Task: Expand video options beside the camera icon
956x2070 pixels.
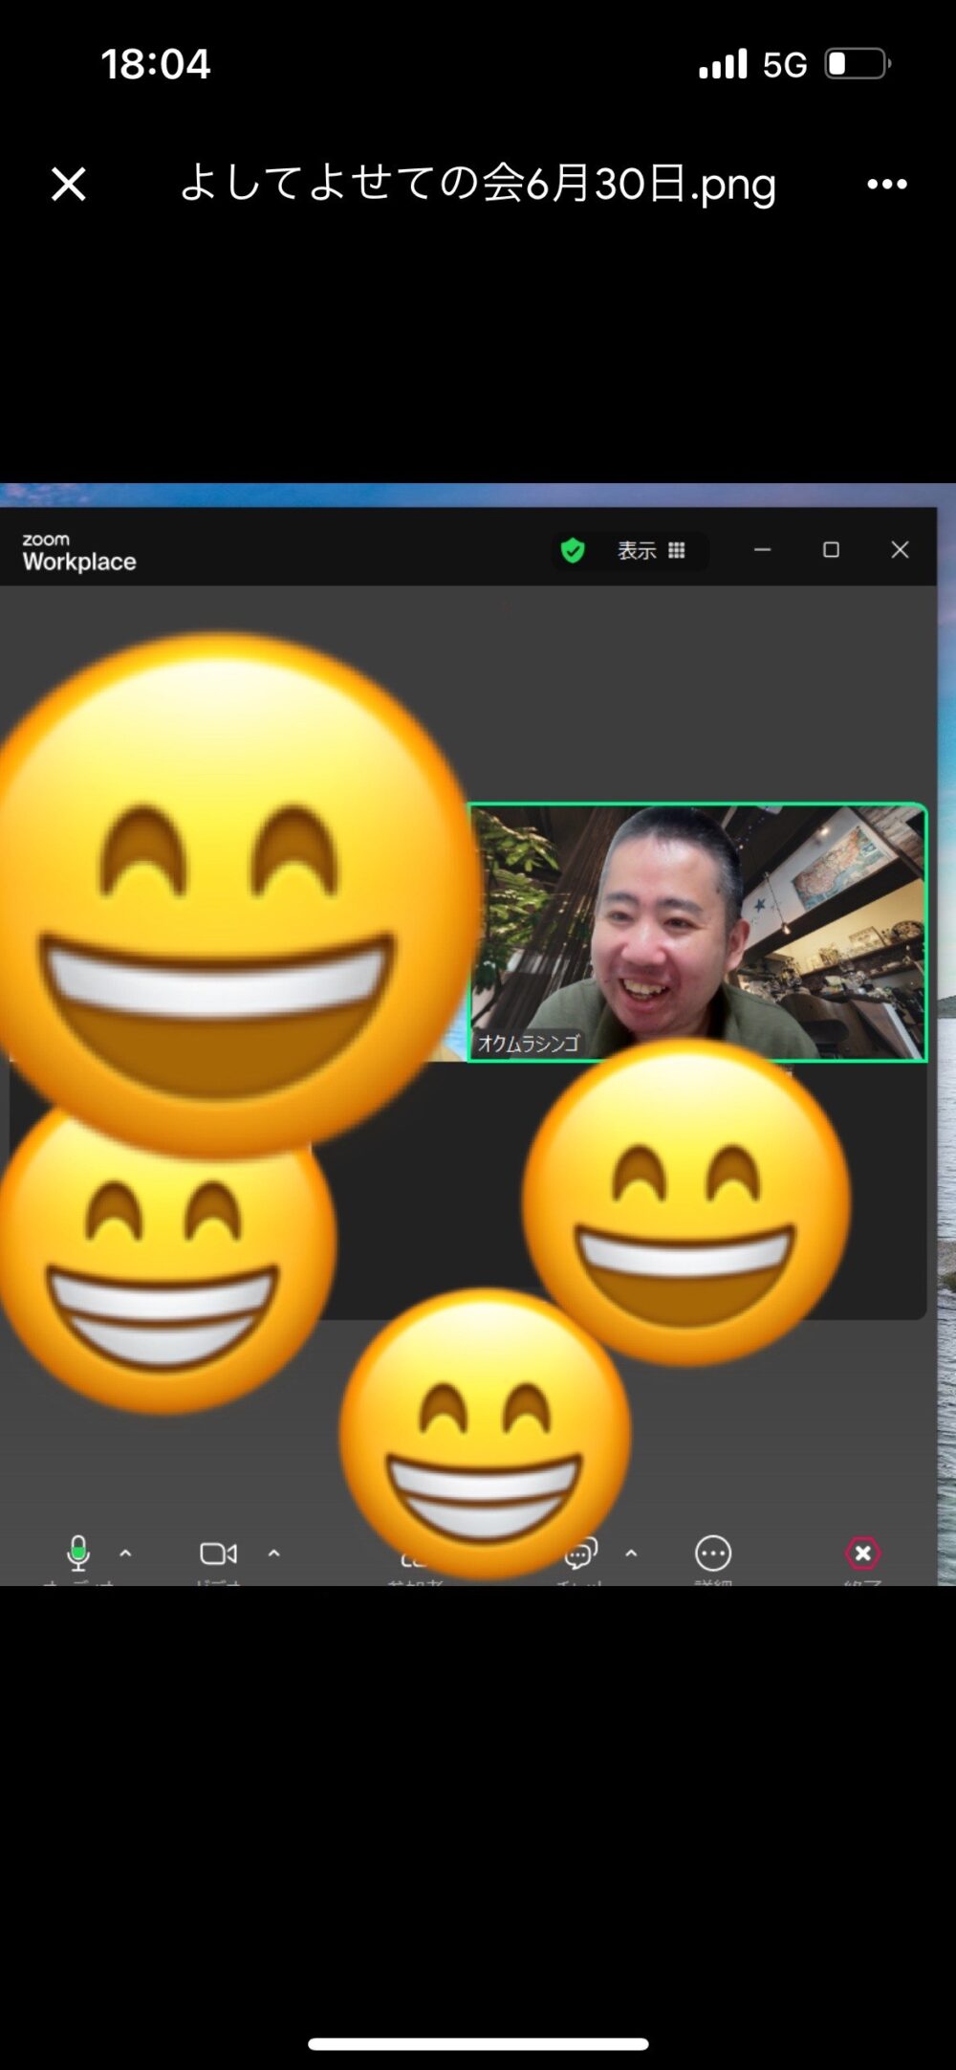Action: pos(274,1552)
